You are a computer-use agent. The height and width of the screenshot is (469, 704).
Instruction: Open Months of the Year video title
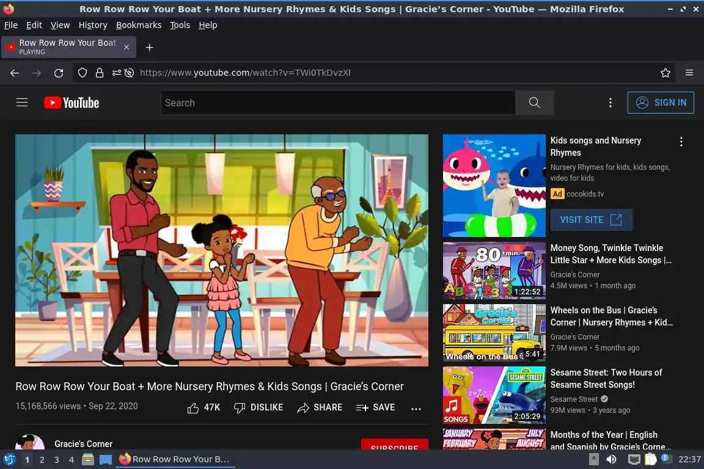coord(610,440)
